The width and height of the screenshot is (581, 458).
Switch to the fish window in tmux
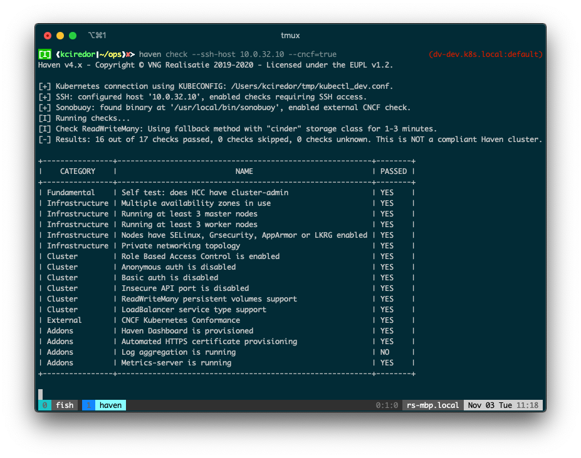click(x=65, y=405)
